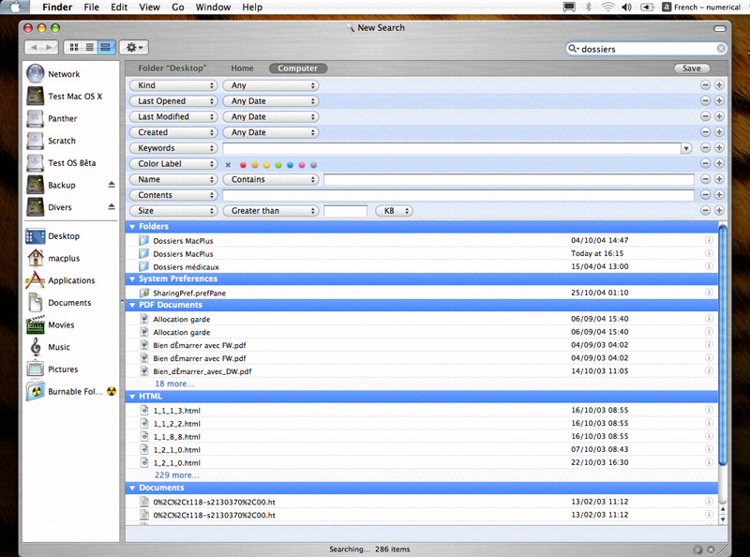The image size is (750, 557).
Task: Go back in Finder history
Action: (x=34, y=47)
